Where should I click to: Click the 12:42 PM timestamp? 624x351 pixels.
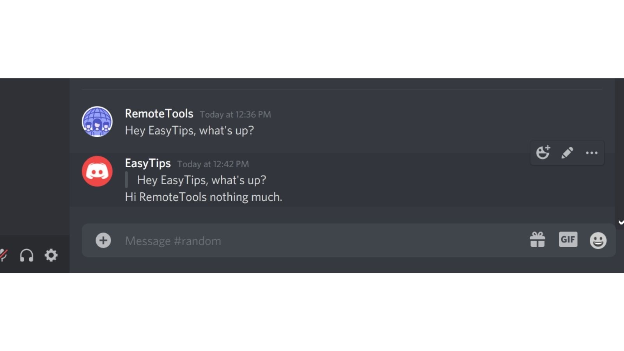coord(213,164)
